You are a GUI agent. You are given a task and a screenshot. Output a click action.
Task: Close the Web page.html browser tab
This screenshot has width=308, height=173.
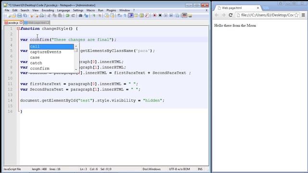point(258,8)
